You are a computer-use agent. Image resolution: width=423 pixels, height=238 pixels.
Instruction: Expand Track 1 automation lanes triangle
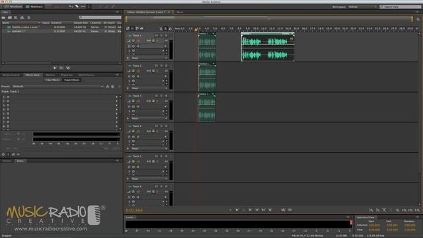pos(128,58)
